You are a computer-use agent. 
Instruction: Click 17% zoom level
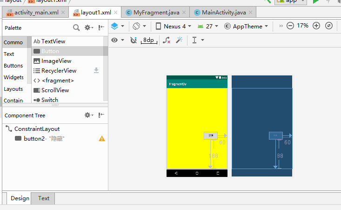303,26
